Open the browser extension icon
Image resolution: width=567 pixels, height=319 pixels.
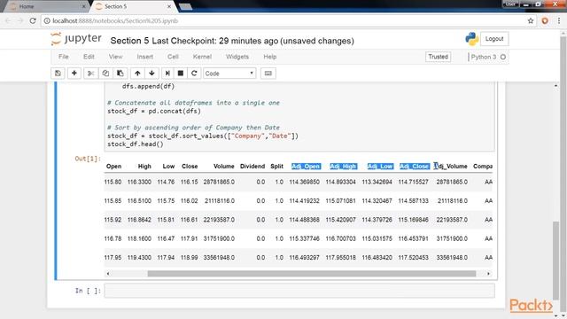point(545,21)
